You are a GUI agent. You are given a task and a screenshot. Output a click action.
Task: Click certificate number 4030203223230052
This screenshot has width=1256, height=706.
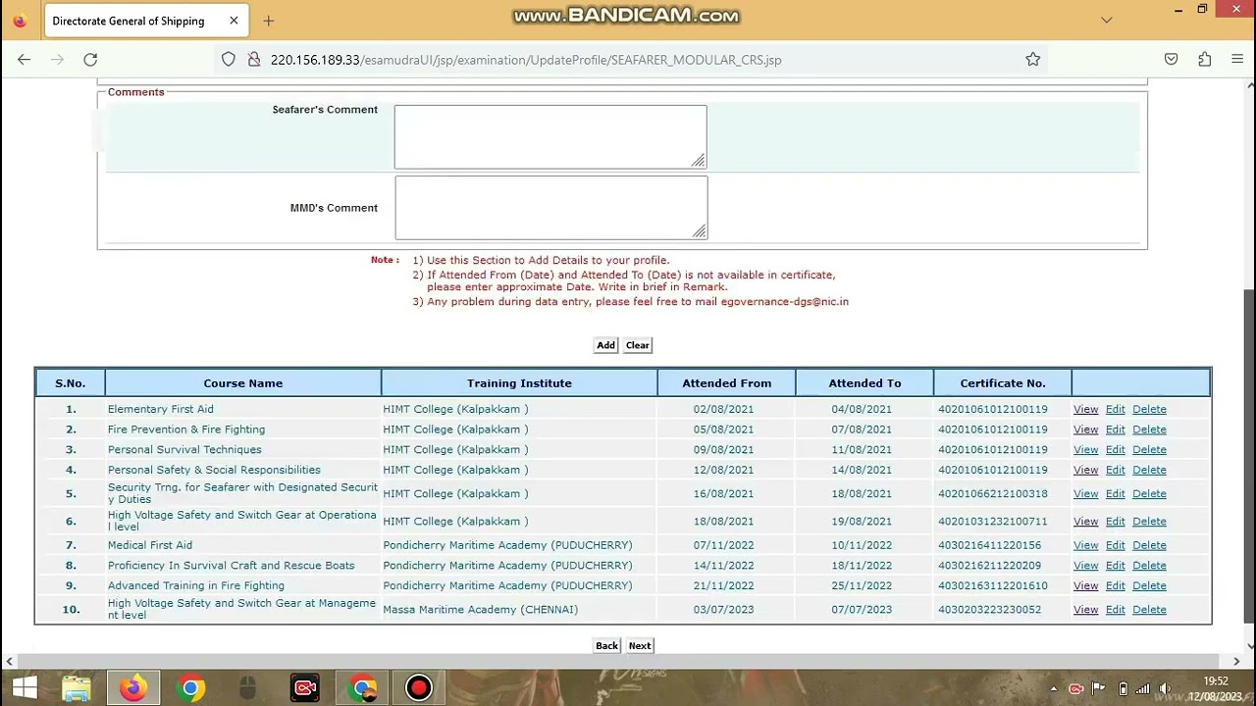click(x=989, y=610)
